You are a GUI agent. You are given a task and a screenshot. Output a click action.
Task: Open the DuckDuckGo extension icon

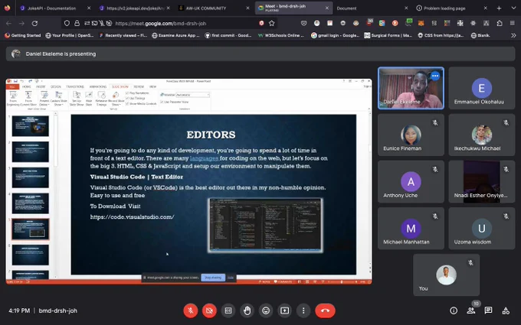pos(395,23)
